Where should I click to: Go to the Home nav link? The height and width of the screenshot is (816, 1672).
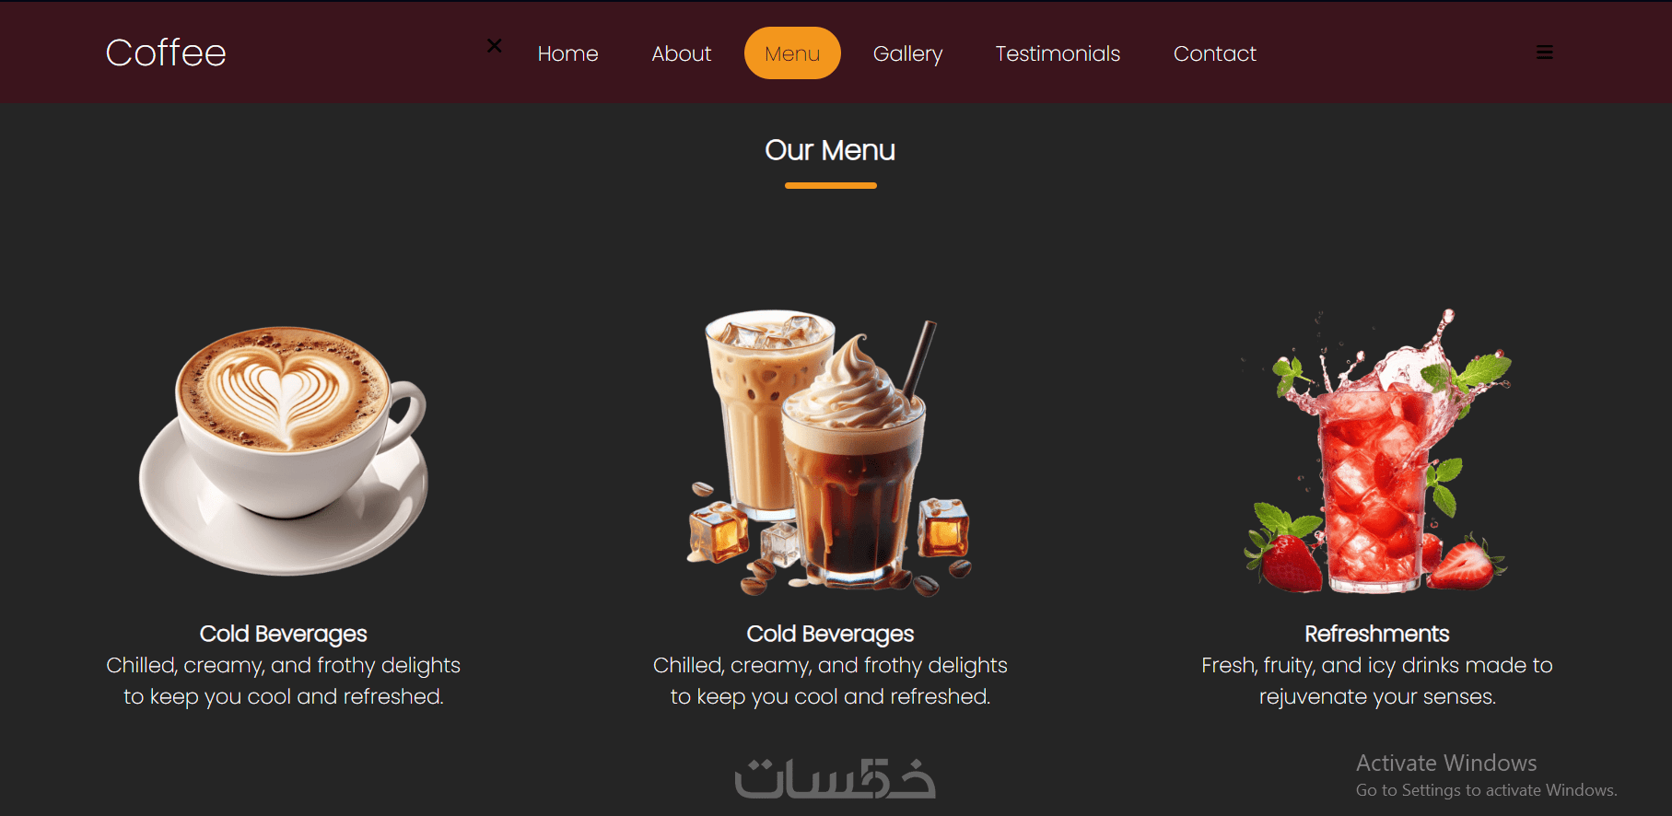(x=568, y=53)
